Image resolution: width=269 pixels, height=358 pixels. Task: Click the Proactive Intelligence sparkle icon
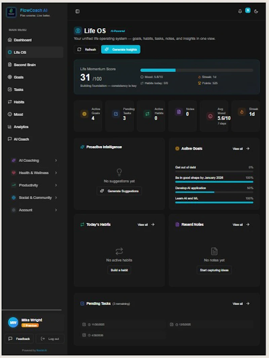82,147
